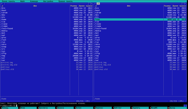Click the right panel history forward arrow
Screen dimensions: 188x109
tap(186, 3)
